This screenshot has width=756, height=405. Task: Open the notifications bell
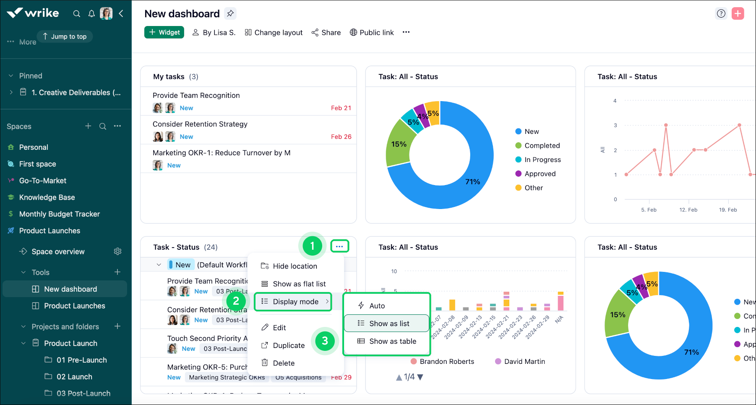91,14
